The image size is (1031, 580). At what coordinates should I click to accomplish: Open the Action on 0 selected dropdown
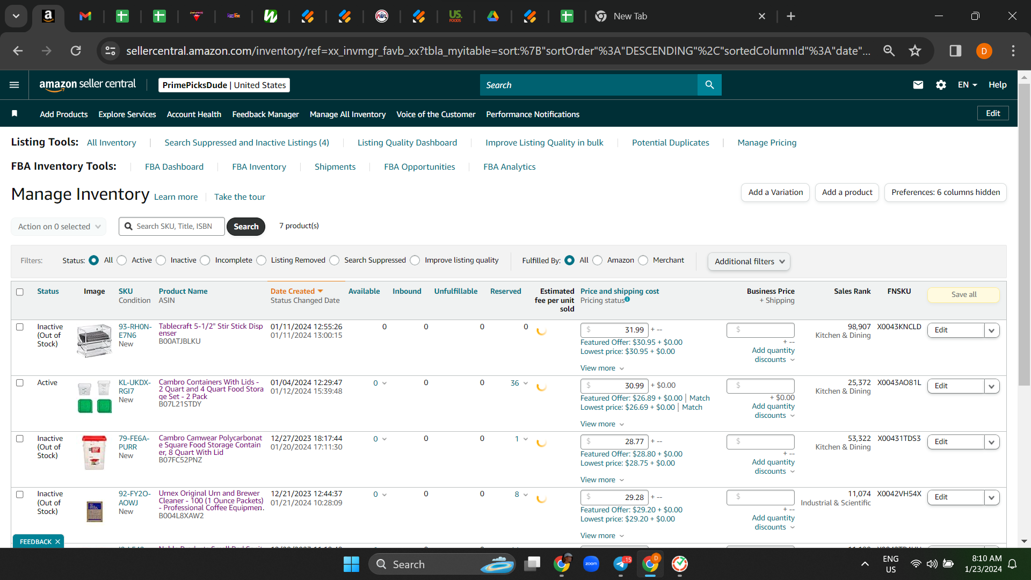point(59,227)
